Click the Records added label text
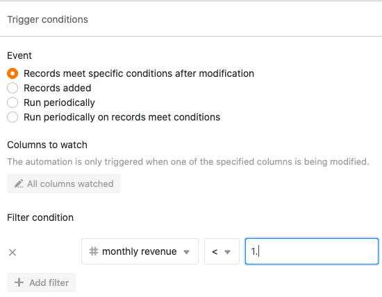Screen dimensions: 382x297 58,88
